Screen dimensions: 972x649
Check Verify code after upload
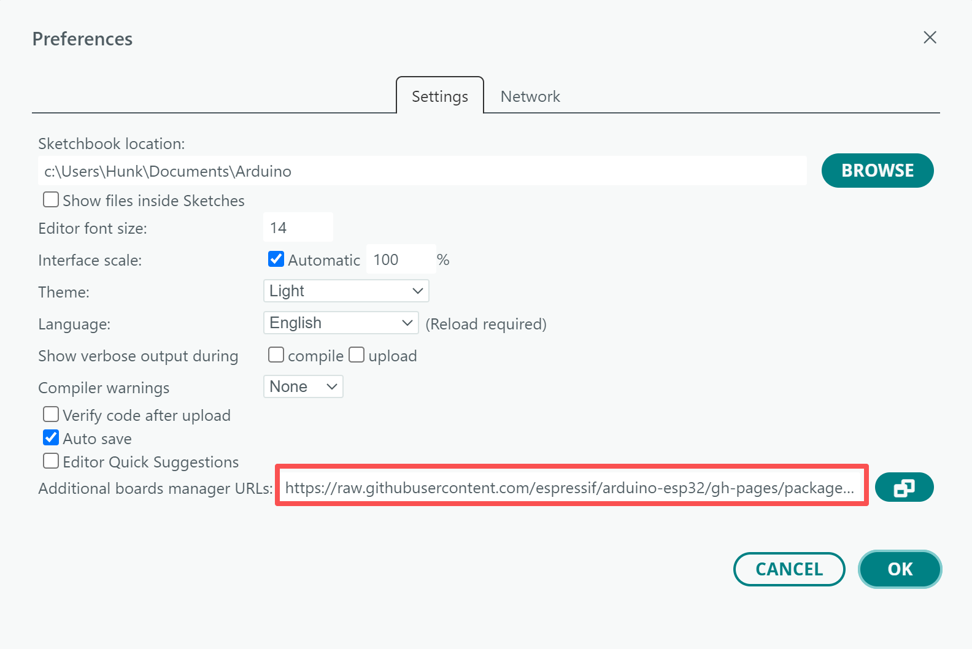(x=51, y=415)
